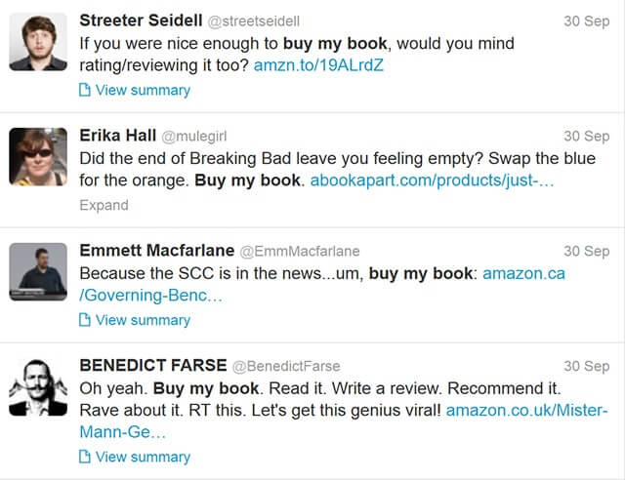Viewport: 625px width, 480px height.
Task: Click document icon beside Benedict's View summary
Action: pos(85,457)
